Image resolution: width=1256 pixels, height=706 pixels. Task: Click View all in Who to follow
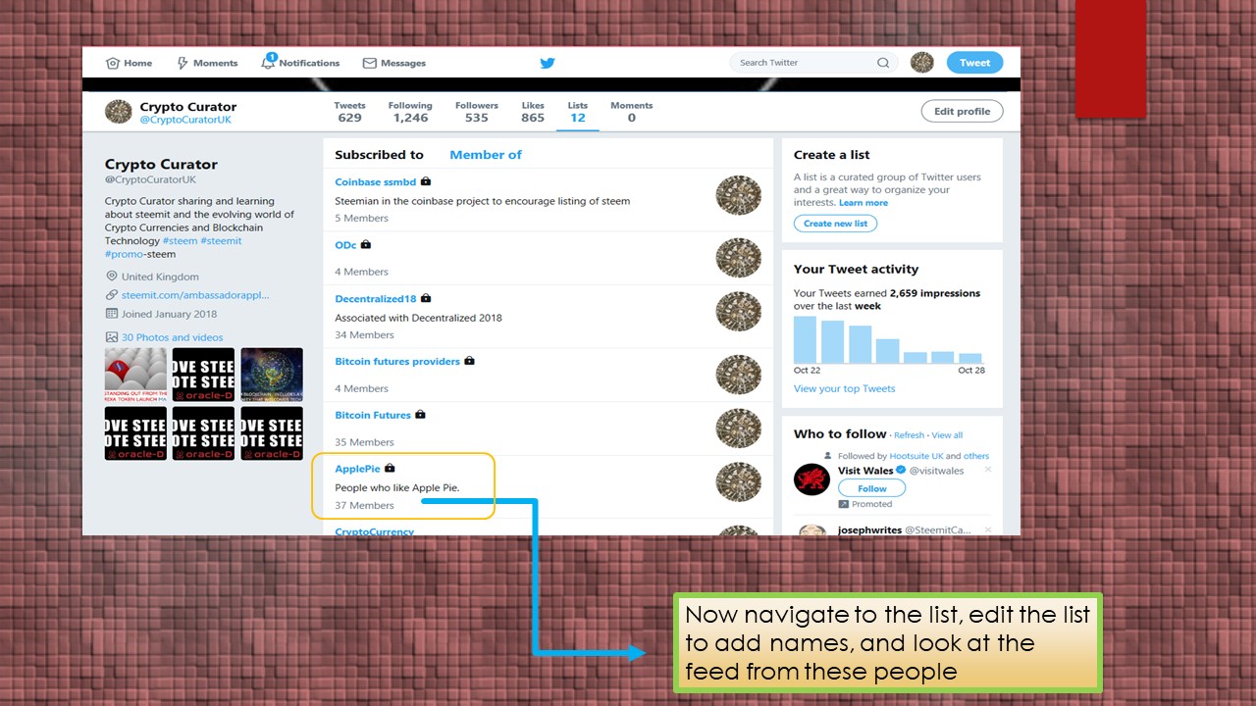point(948,435)
